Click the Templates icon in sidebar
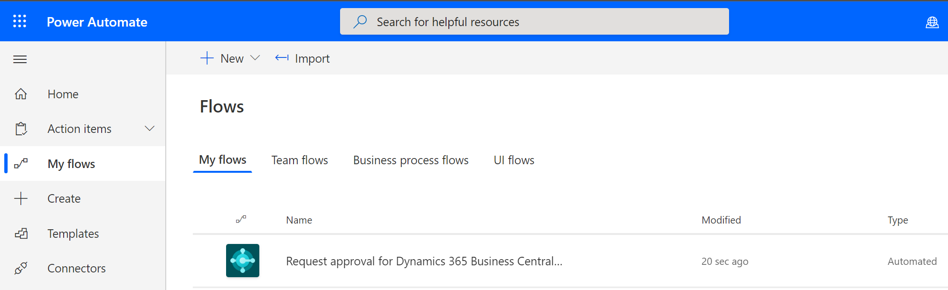Image resolution: width=948 pixels, height=290 pixels. point(21,234)
